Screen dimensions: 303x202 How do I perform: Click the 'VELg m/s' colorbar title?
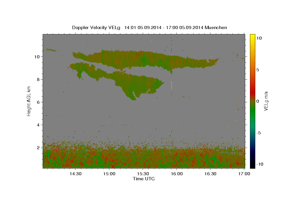tap(266, 101)
